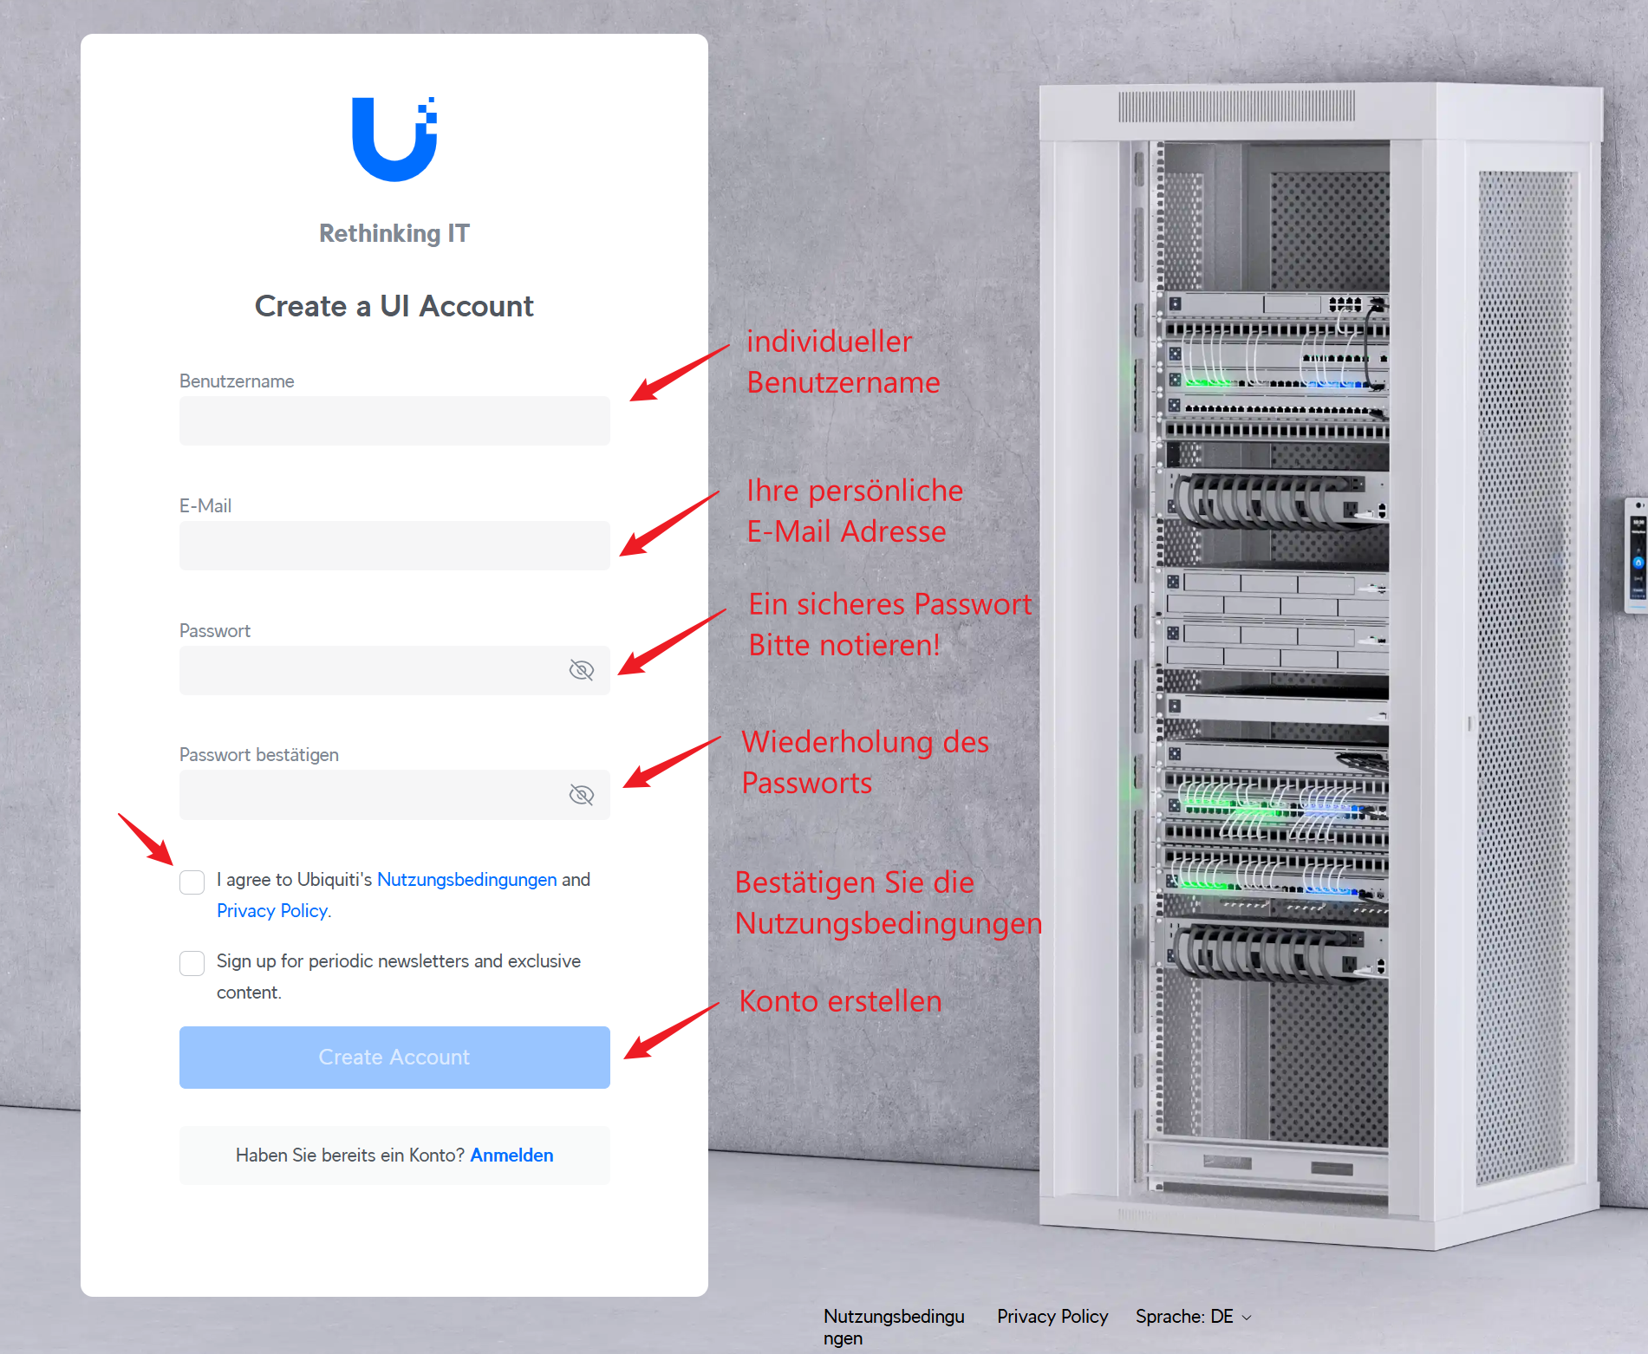Screen dimensions: 1648x1354
Task: Click the Create a UI Account heading
Action: (x=394, y=306)
